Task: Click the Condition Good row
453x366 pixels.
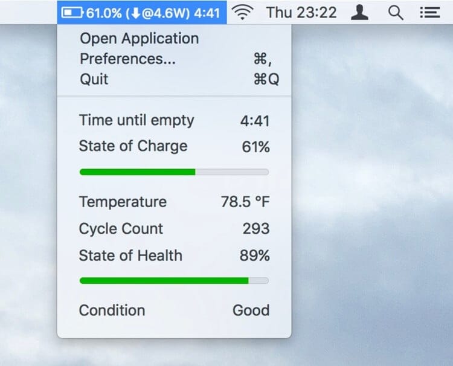Action: click(174, 310)
